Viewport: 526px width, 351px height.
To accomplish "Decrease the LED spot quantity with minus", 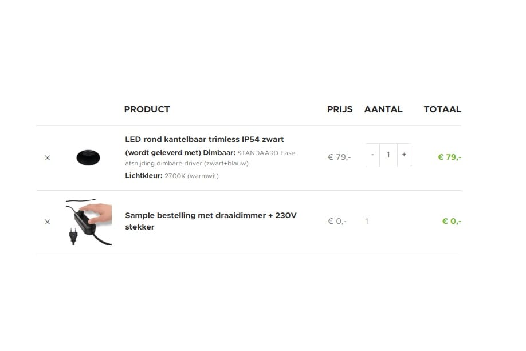I will pos(372,155).
